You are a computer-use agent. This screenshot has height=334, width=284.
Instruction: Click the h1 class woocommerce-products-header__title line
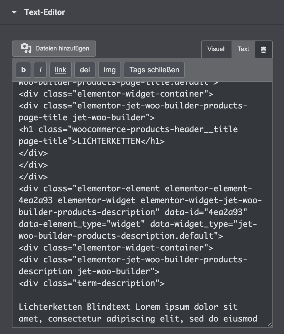pos(128,130)
